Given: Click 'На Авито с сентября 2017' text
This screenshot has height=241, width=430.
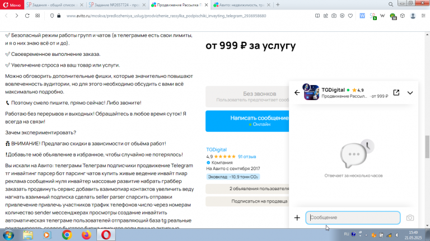Looking at the screenshot, I should (x=233, y=169).
